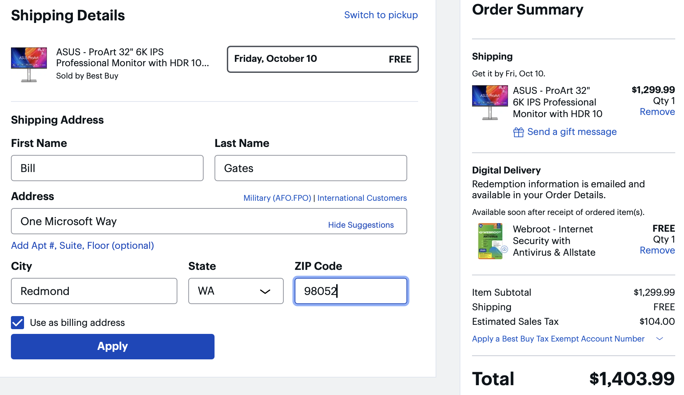Screen dimensions: 684x395
Task: Click Switch to pickup link
Action: click(381, 15)
